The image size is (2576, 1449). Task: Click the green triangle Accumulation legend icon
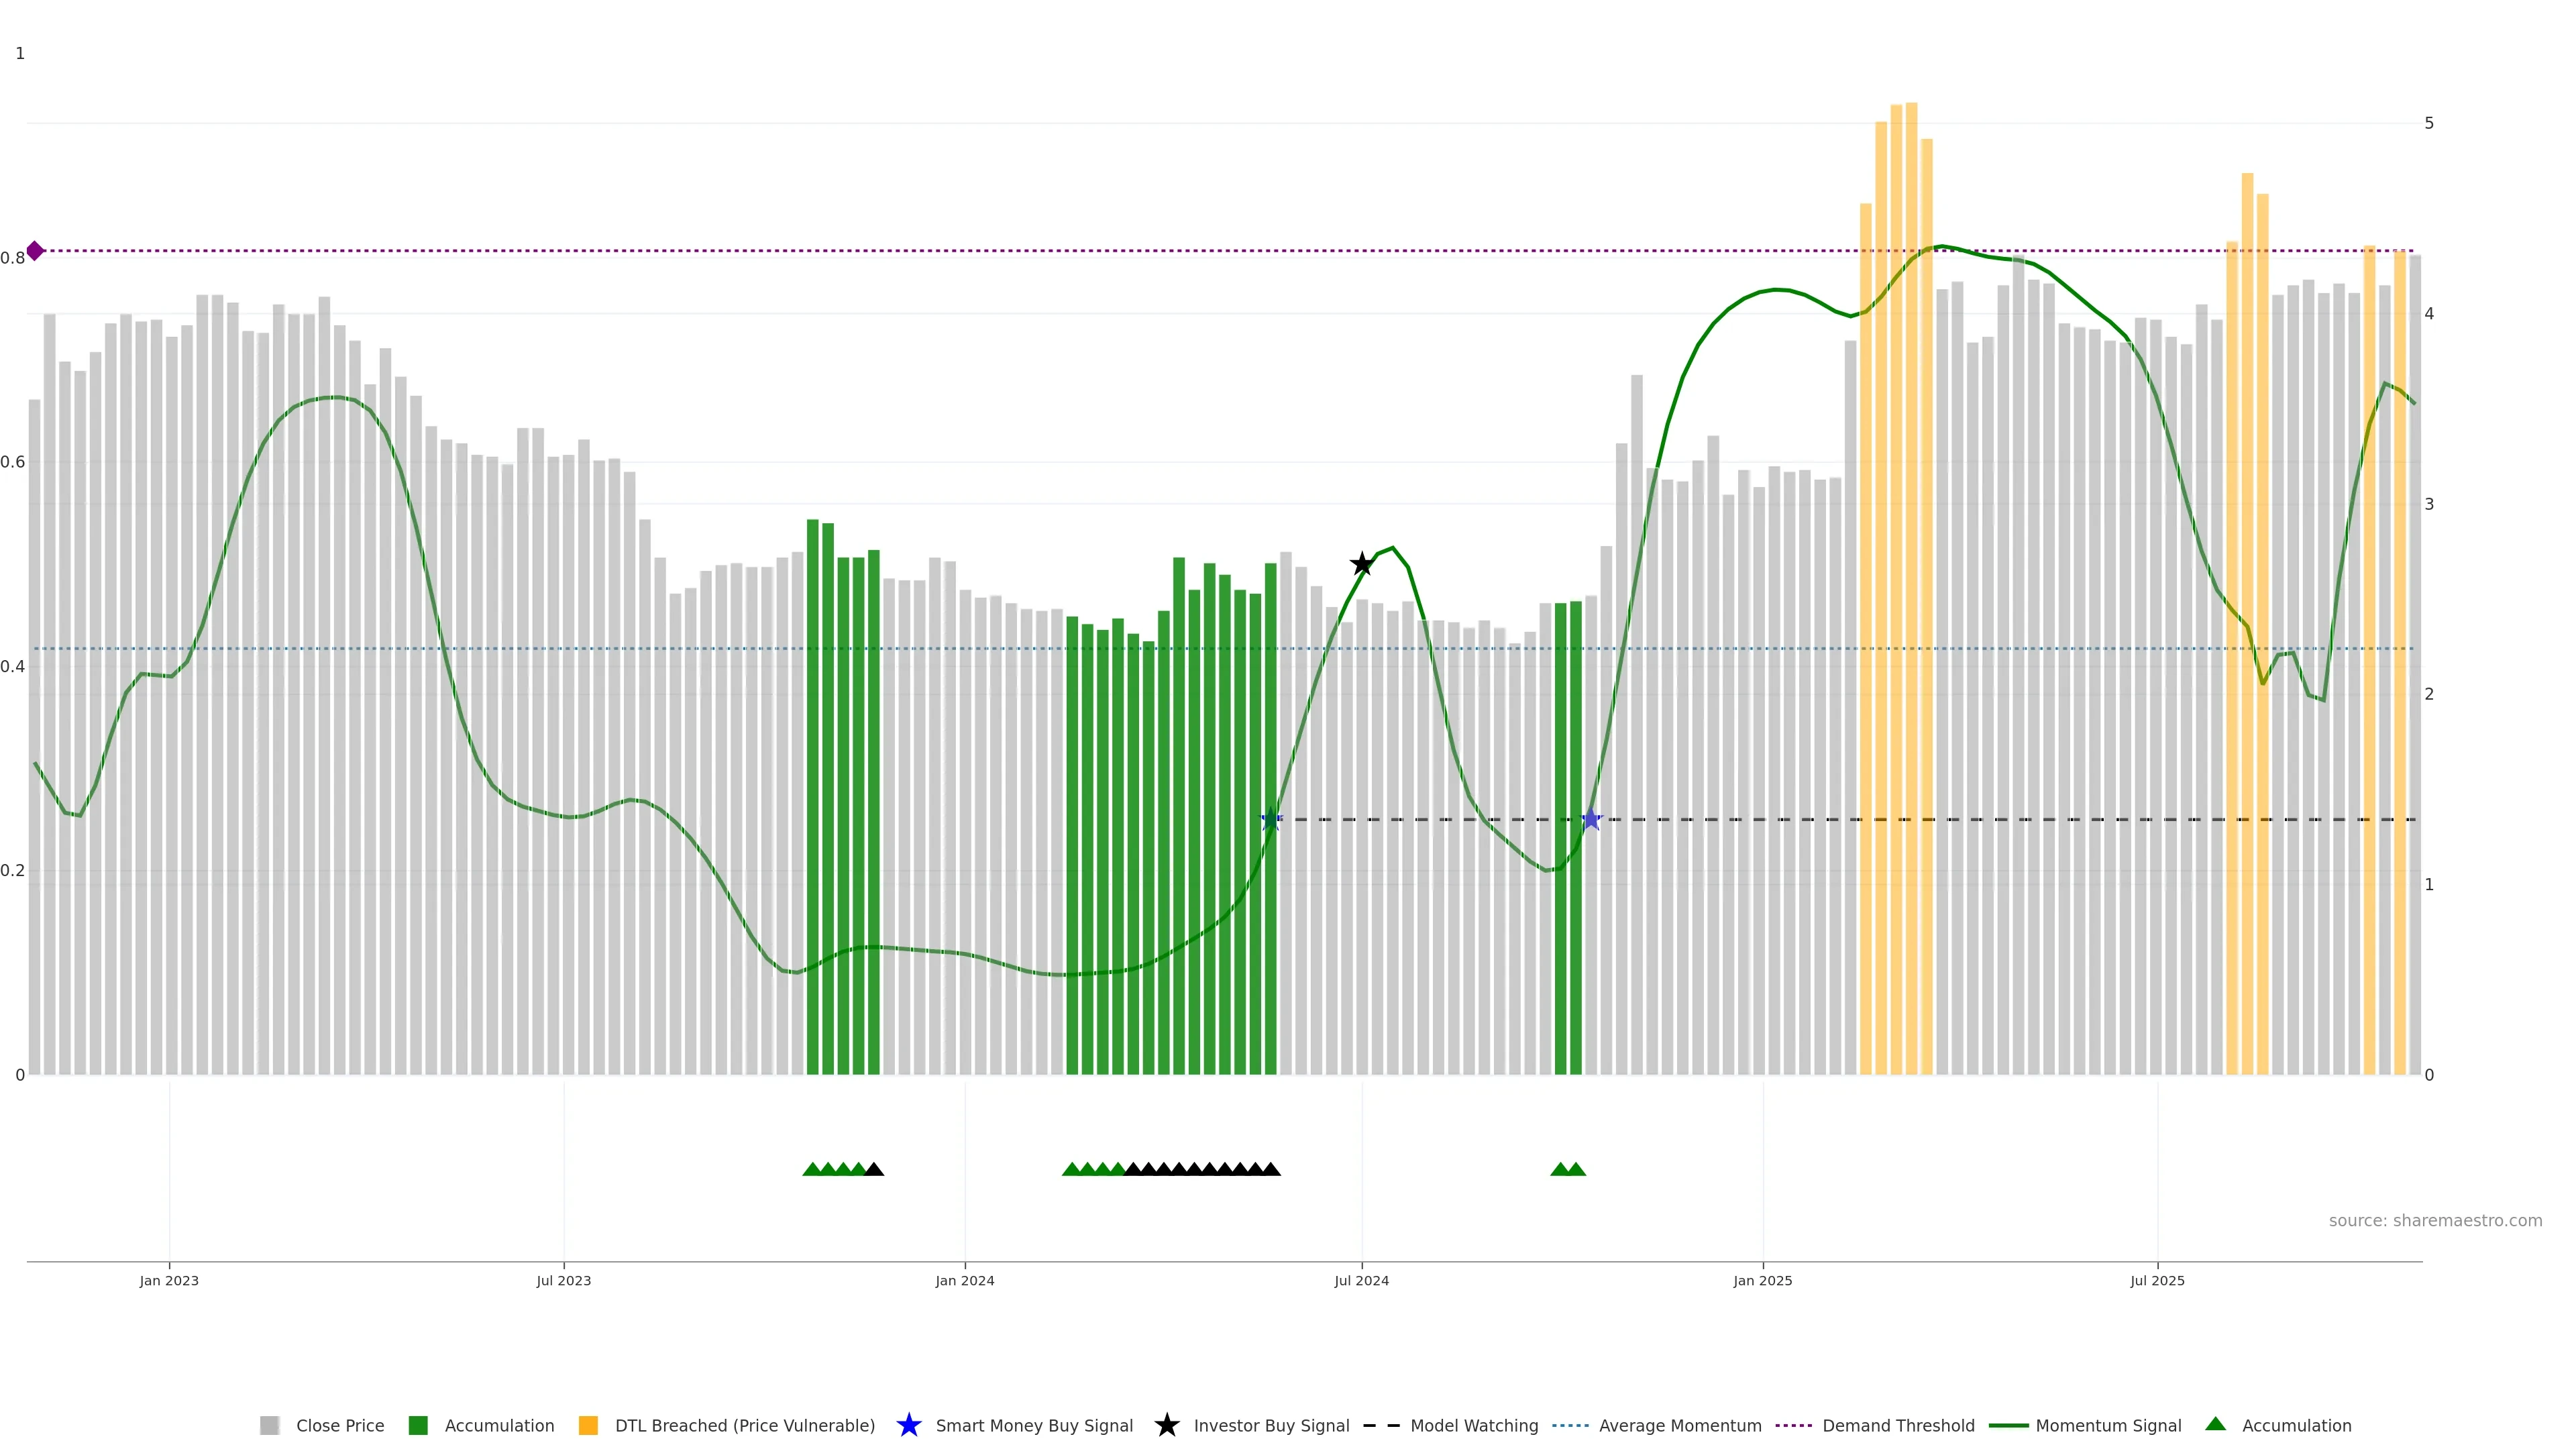point(2216,1425)
